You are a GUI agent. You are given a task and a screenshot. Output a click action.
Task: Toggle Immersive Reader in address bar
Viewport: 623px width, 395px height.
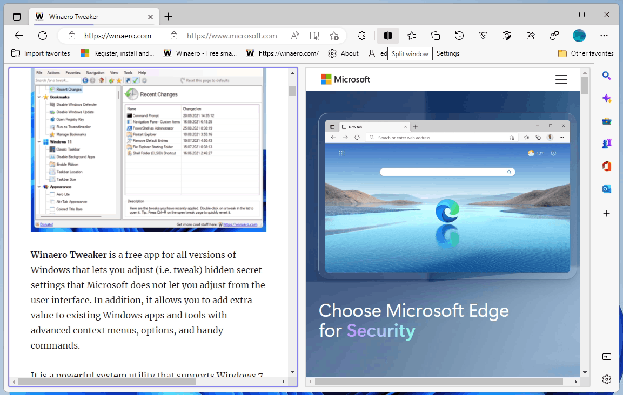tap(314, 36)
